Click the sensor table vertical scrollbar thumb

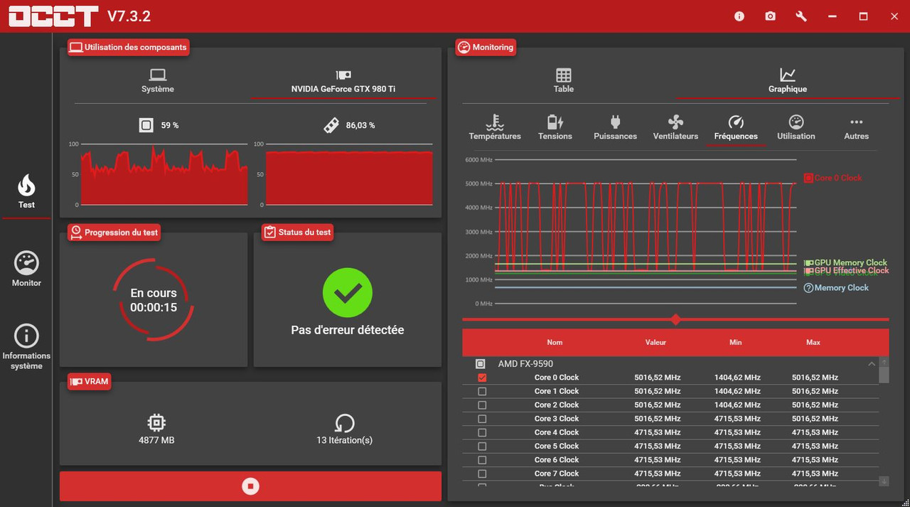(x=884, y=375)
